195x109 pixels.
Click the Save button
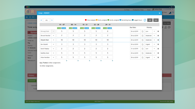coord(156,20)
